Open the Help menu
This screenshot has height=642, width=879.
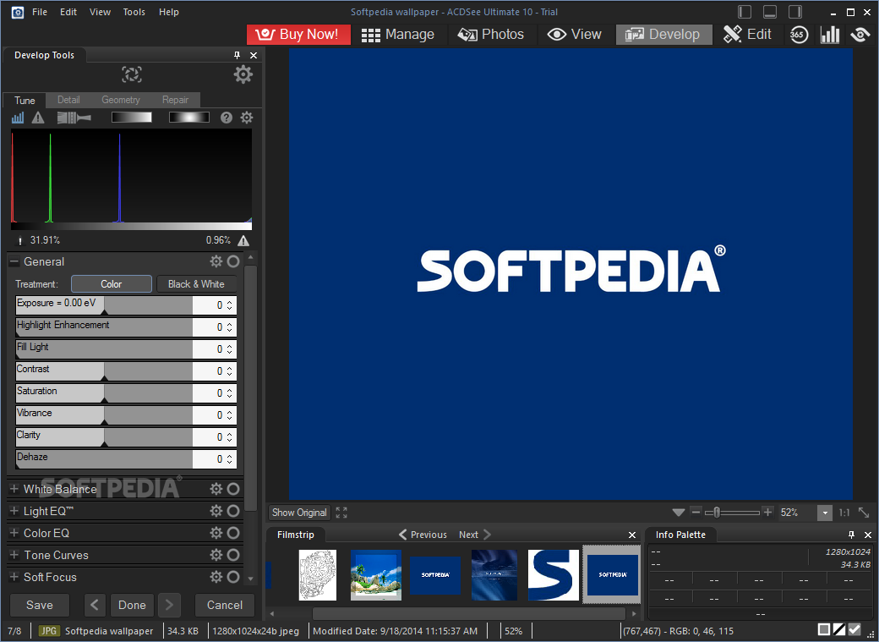tap(168, 12)
